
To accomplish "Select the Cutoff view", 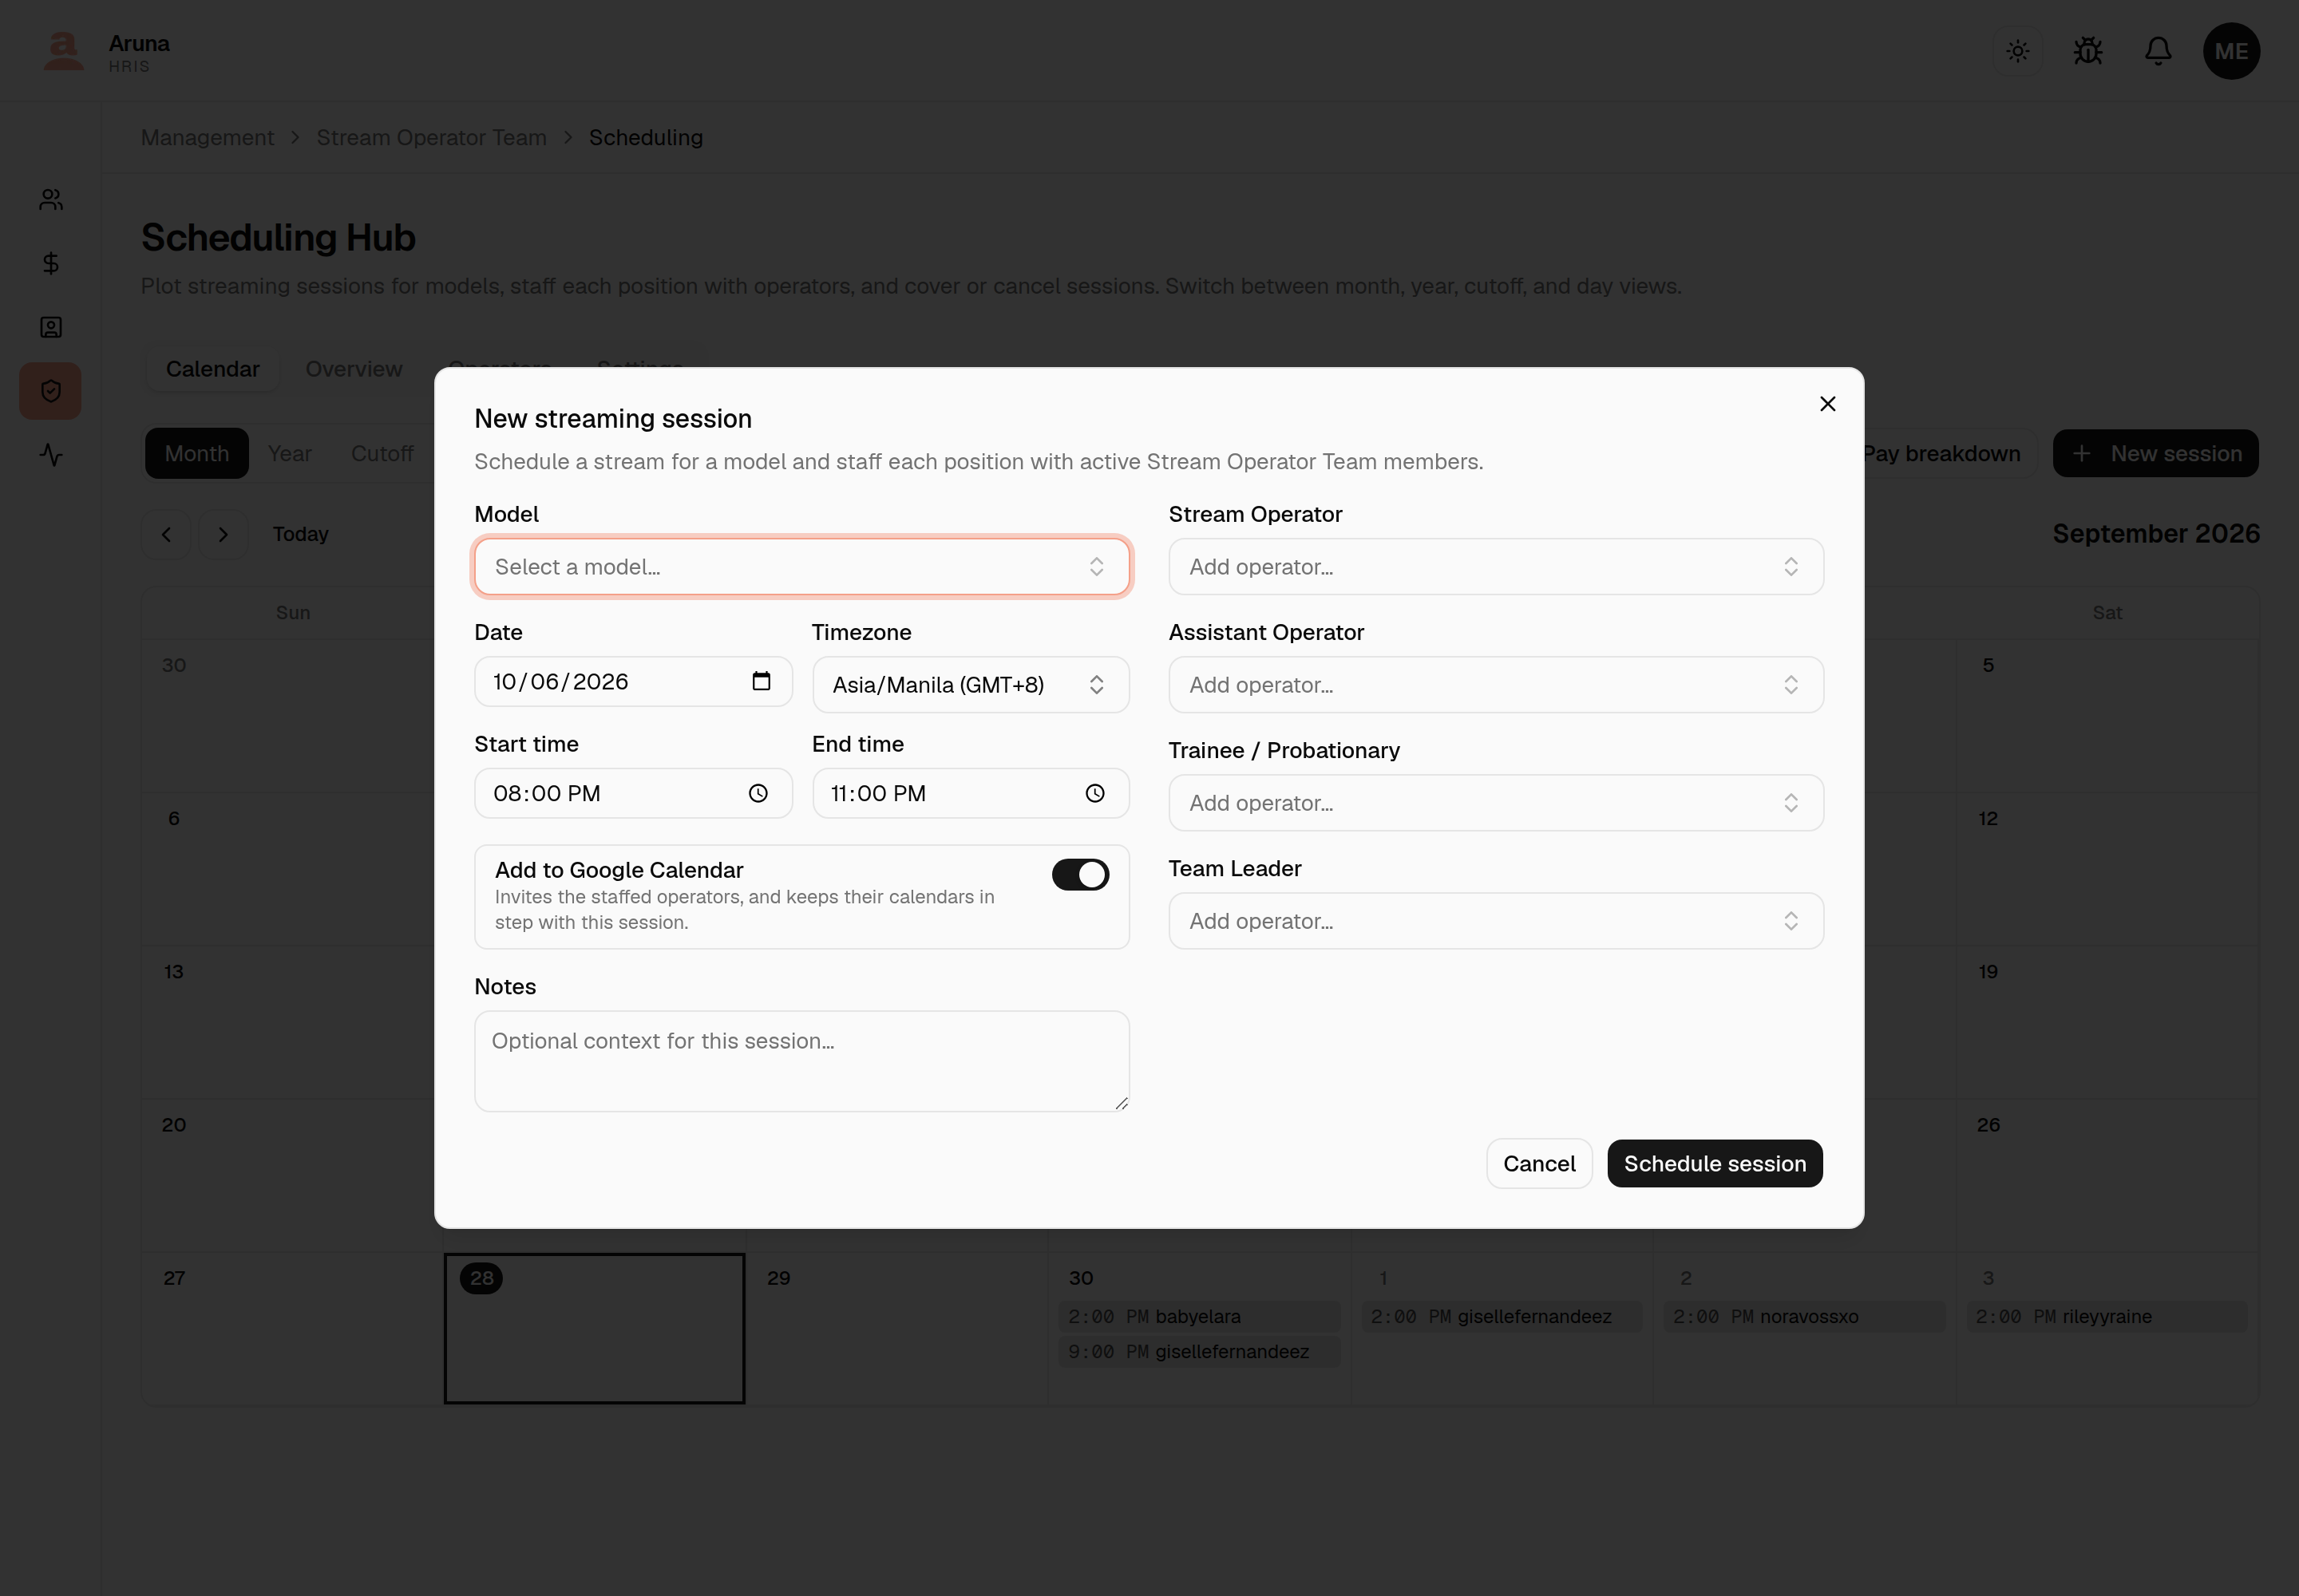I will pos(382,454).
